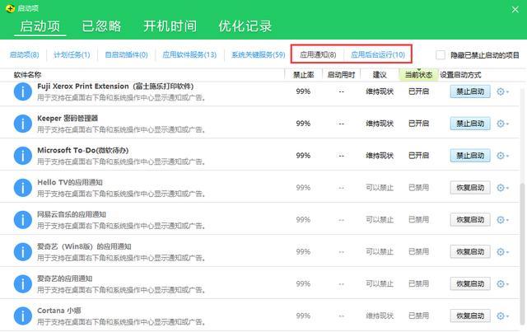Select the 启动项(8) sub-tab

coord(24,54)
